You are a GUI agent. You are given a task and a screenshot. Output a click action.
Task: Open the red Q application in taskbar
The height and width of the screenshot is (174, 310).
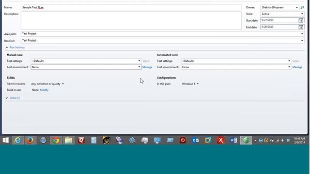click(x=81, y=140)
